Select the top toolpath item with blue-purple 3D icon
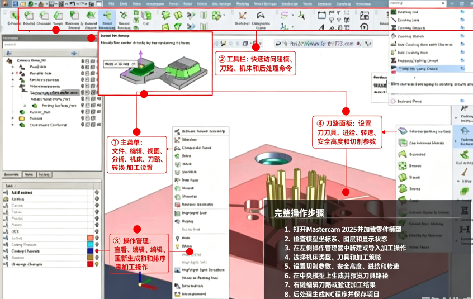The height and width of the screenshot is (299, 473). pos(424,131)
